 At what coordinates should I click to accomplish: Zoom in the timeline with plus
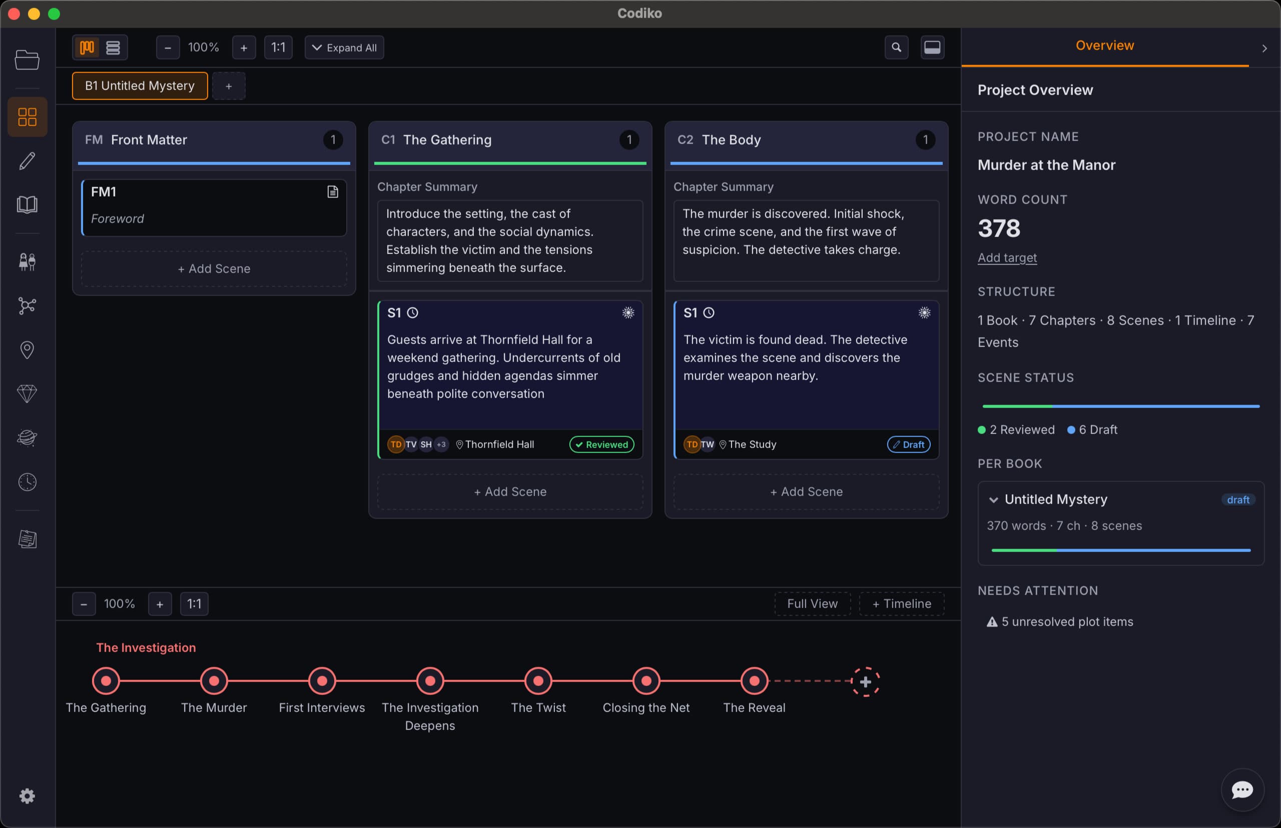click(160, 604)
